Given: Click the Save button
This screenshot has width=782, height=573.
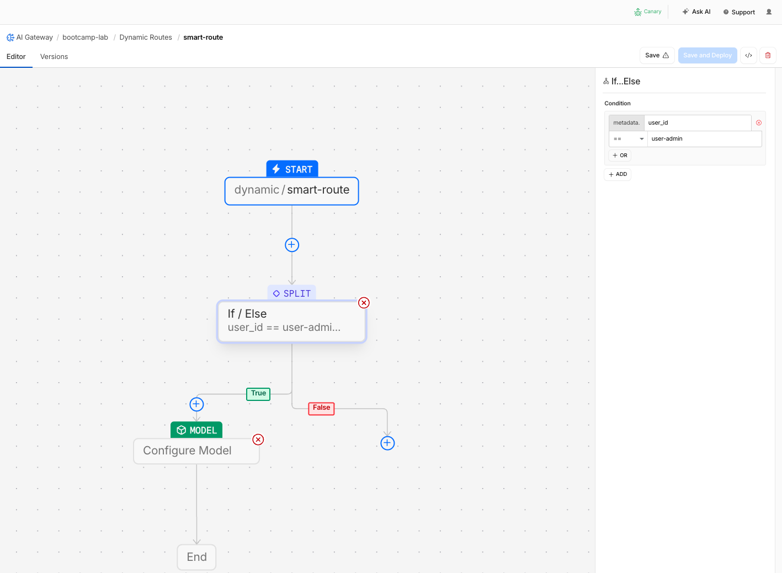Looking at the screenshot, I should [657, 55].
